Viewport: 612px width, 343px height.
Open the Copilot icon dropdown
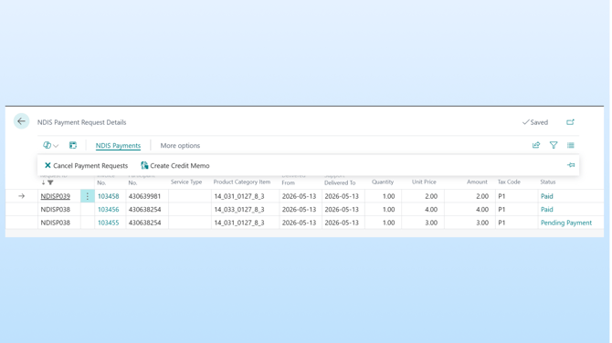pos(50,145)
